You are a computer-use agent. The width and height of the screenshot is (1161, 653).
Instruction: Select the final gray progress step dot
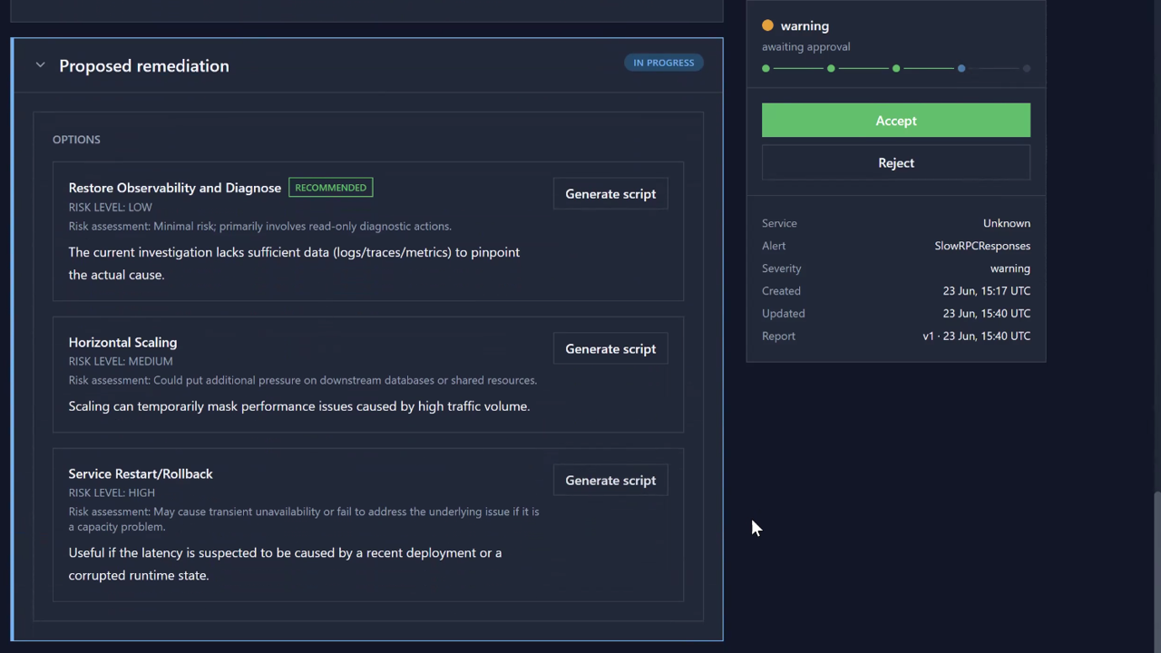[x=1027, y=68]
